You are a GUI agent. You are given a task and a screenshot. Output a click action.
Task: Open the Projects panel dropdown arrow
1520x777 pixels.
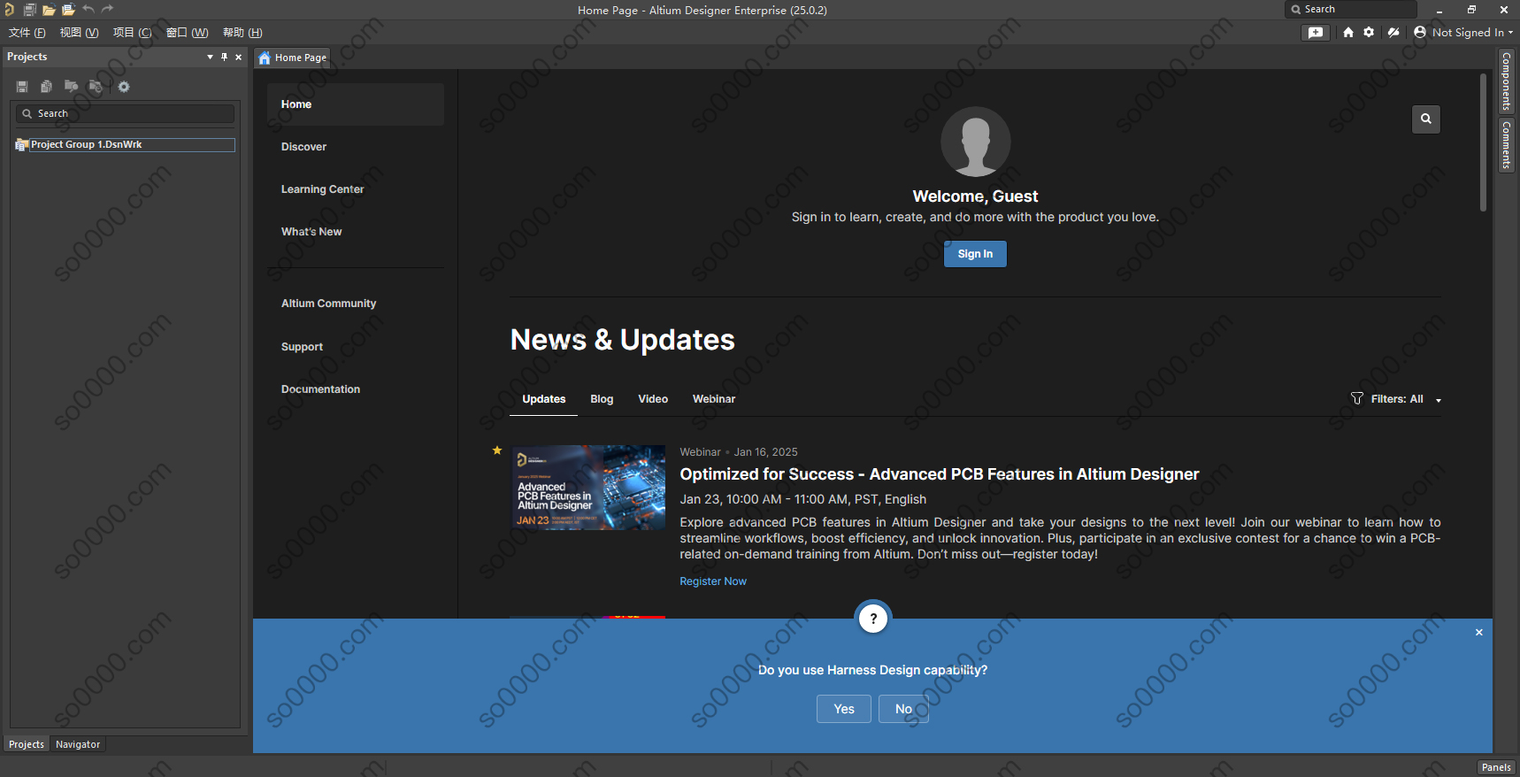click(210, 57)
